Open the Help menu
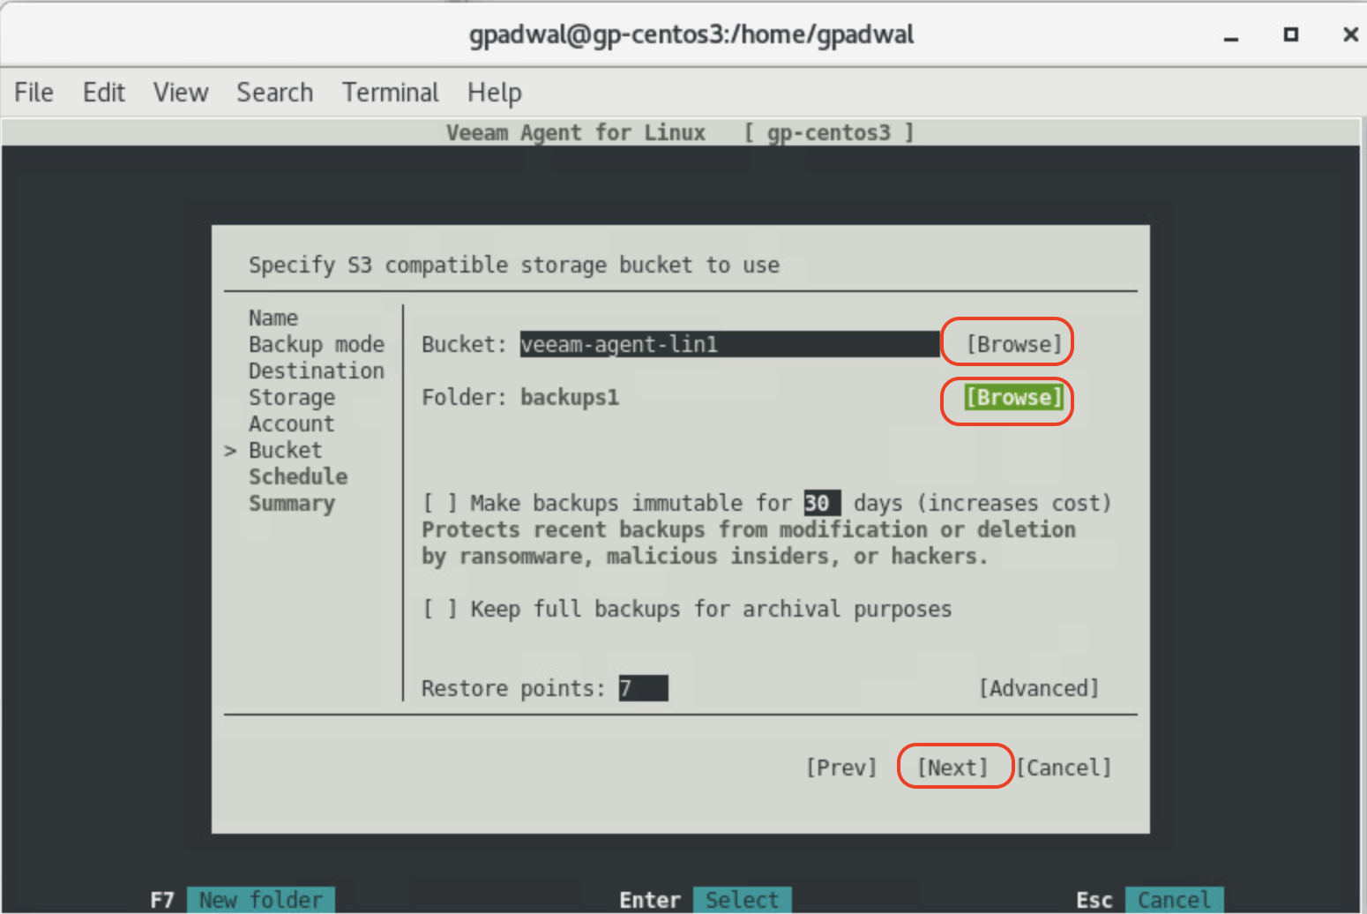Screen dimensions: 1367x914 click(x=495, y=93)
